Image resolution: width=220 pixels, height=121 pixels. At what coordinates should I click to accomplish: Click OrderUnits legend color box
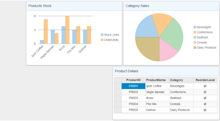102,40
